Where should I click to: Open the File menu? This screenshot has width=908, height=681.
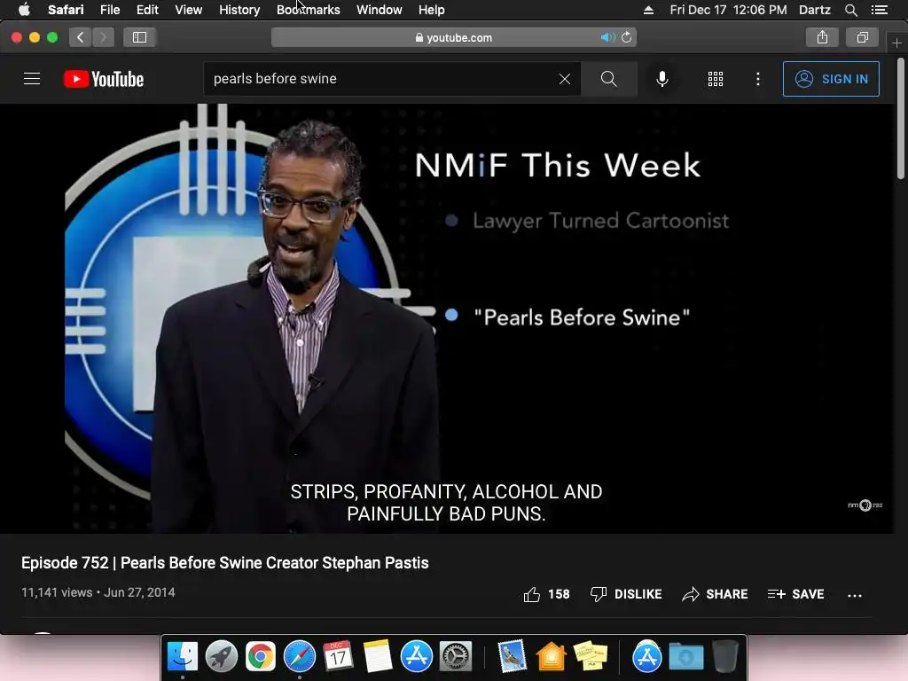(x=109, y=10)
